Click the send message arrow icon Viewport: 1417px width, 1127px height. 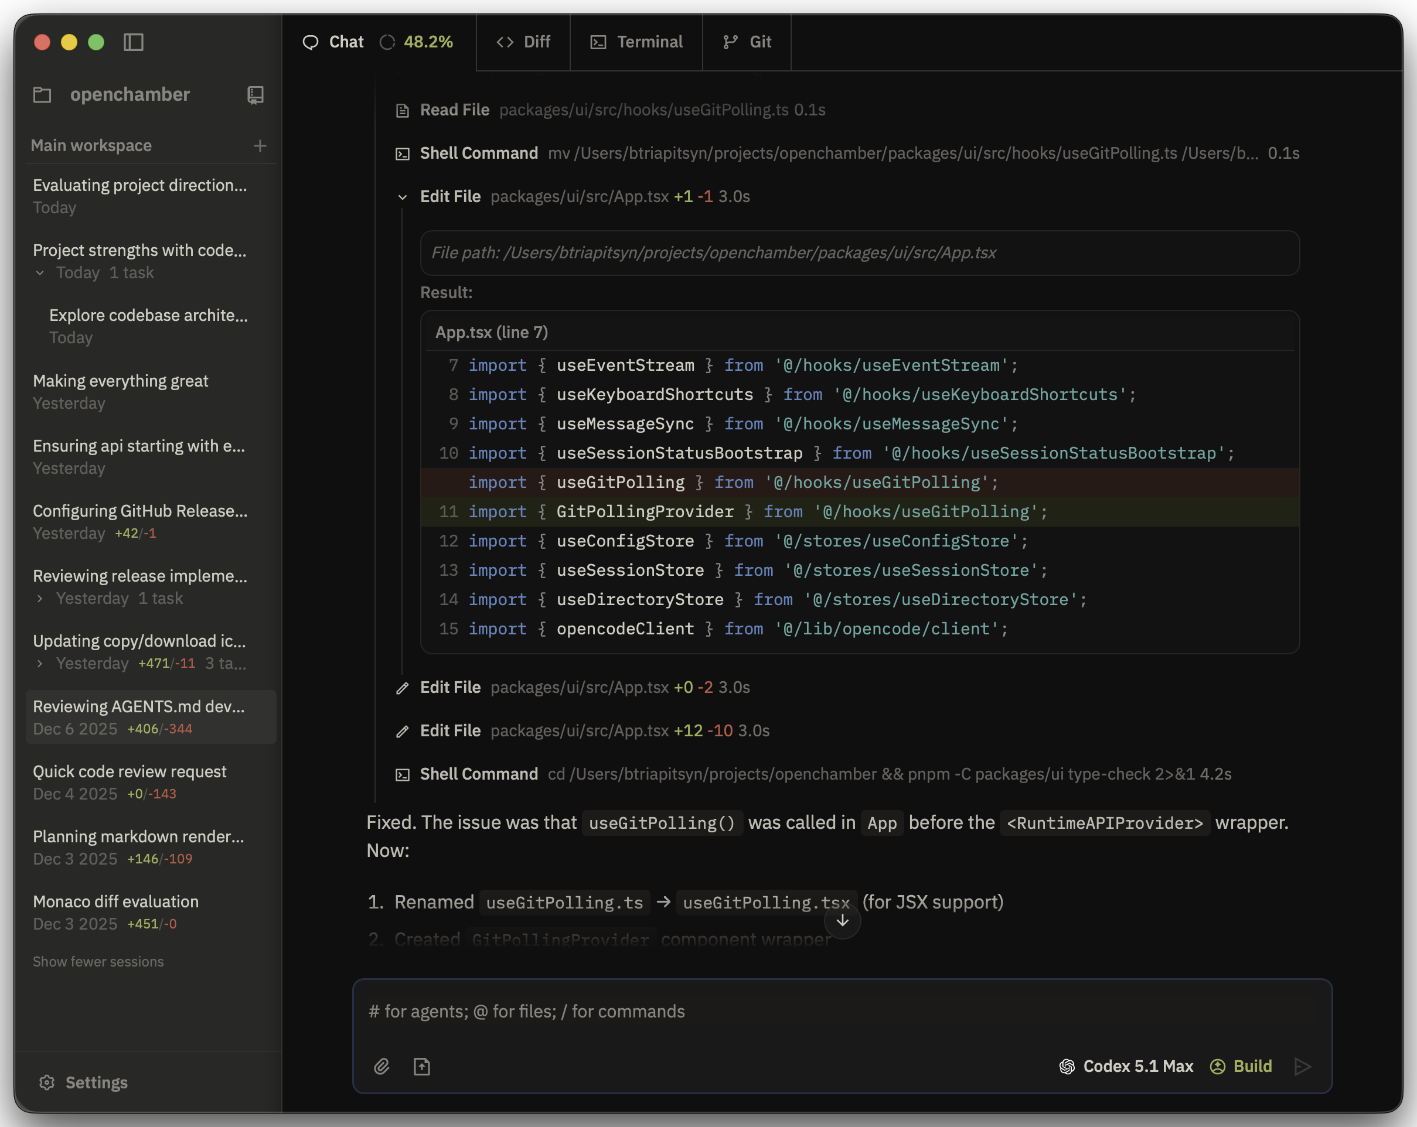(1303, 1066)
